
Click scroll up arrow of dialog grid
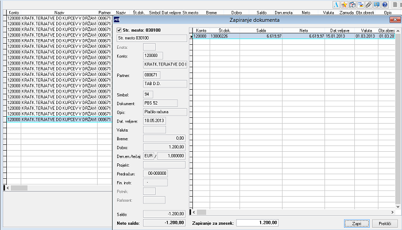398,30
